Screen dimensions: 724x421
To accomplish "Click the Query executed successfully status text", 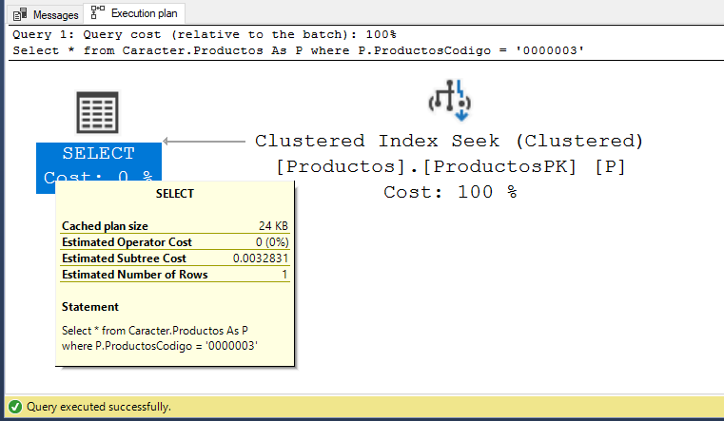I will [99, 407].
